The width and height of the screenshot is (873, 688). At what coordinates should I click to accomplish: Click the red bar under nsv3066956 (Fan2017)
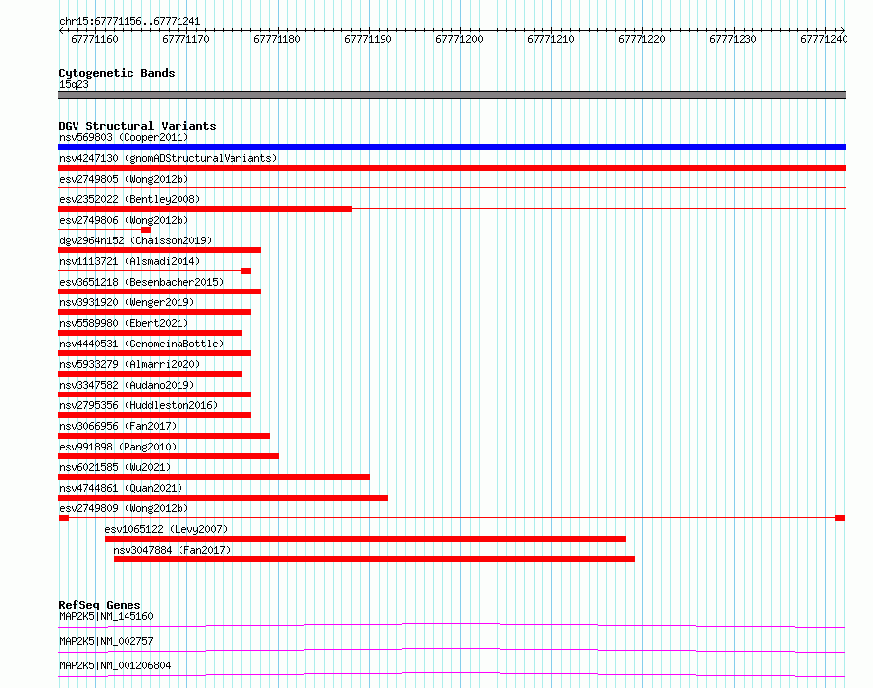[x=164, y=436]
